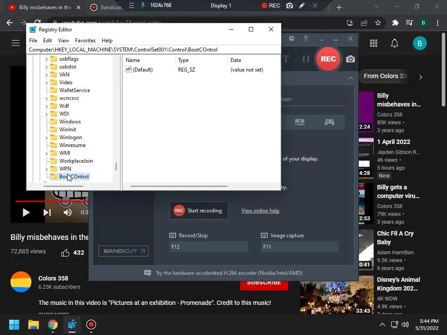Click Registry tree vertical scrollbar thumb
Viewport: 447px width, 335px height.
116,166
